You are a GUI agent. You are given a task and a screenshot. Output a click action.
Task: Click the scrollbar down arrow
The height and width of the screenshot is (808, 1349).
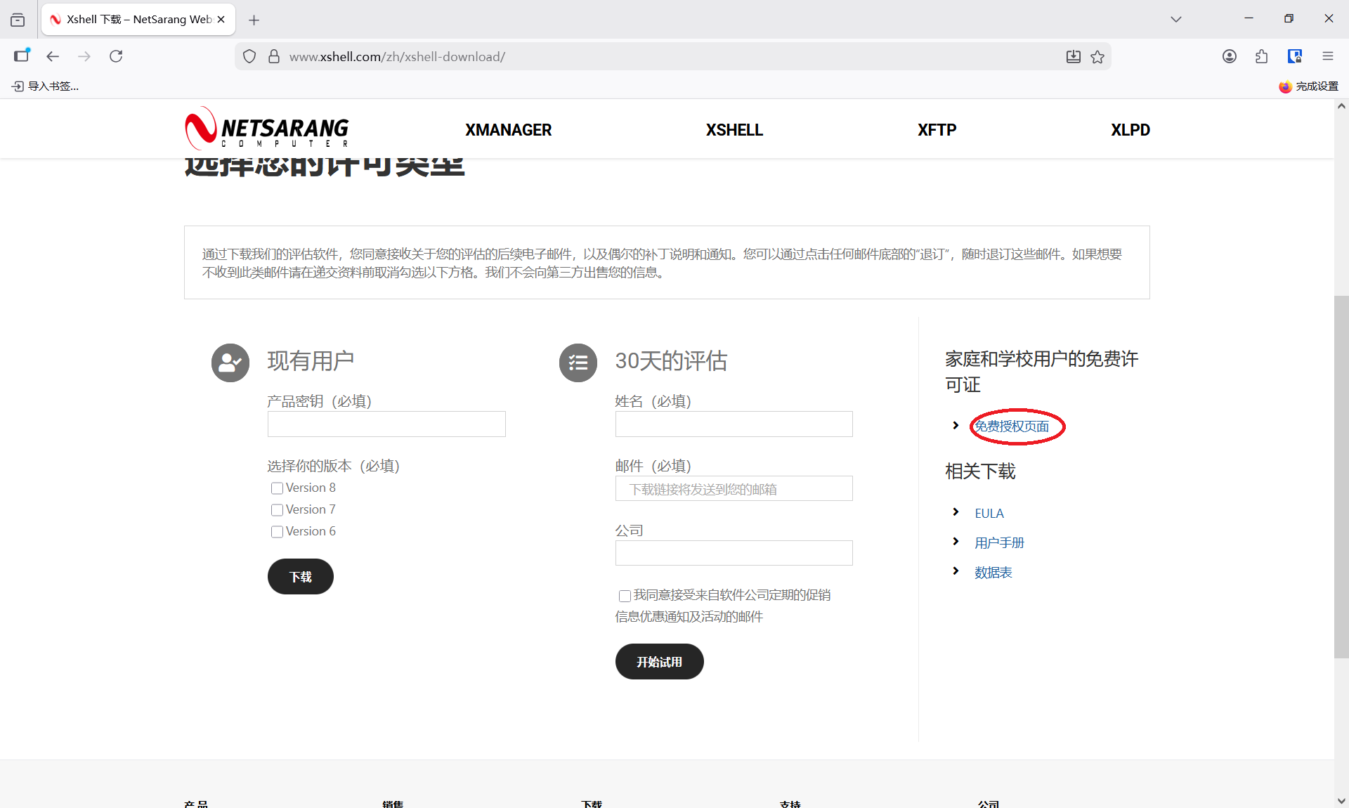1341,801
